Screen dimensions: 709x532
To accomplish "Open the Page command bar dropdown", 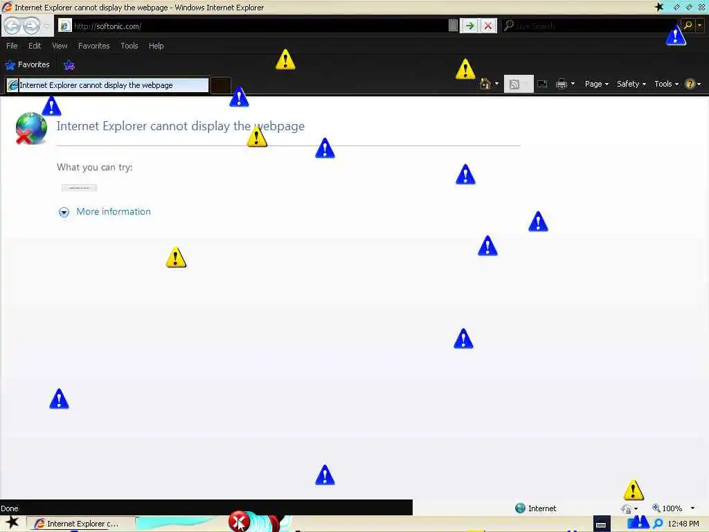I will (x=596, y=84).
